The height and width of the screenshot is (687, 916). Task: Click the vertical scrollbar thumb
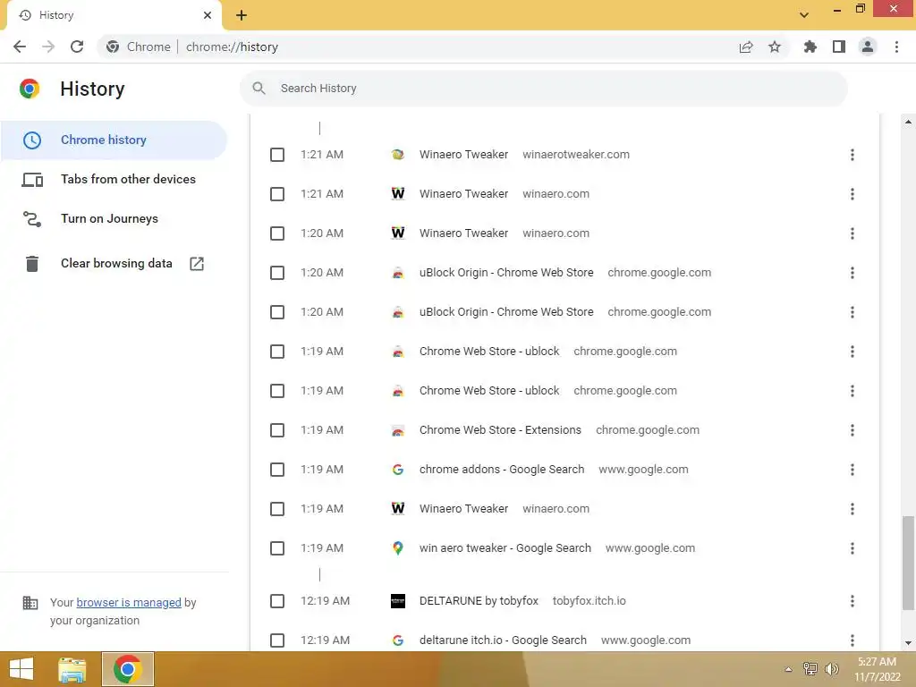(x=909, y=564)
